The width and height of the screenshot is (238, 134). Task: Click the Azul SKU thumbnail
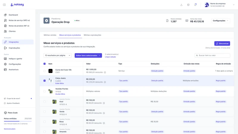tap(54, 102)
